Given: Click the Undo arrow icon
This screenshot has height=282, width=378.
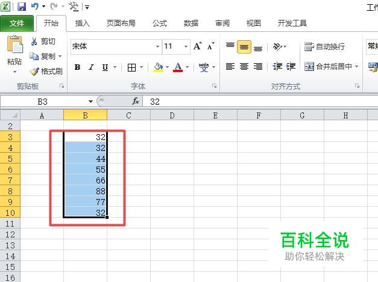Looking at the screenshot, I should [35, 7].
